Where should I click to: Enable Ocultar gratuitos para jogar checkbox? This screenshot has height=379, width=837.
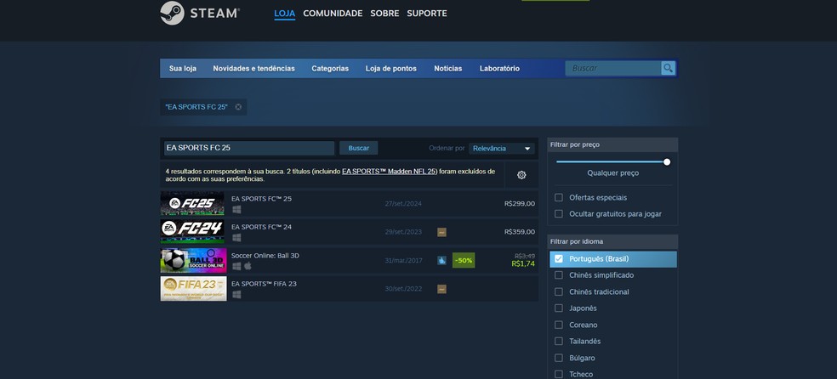558,214
